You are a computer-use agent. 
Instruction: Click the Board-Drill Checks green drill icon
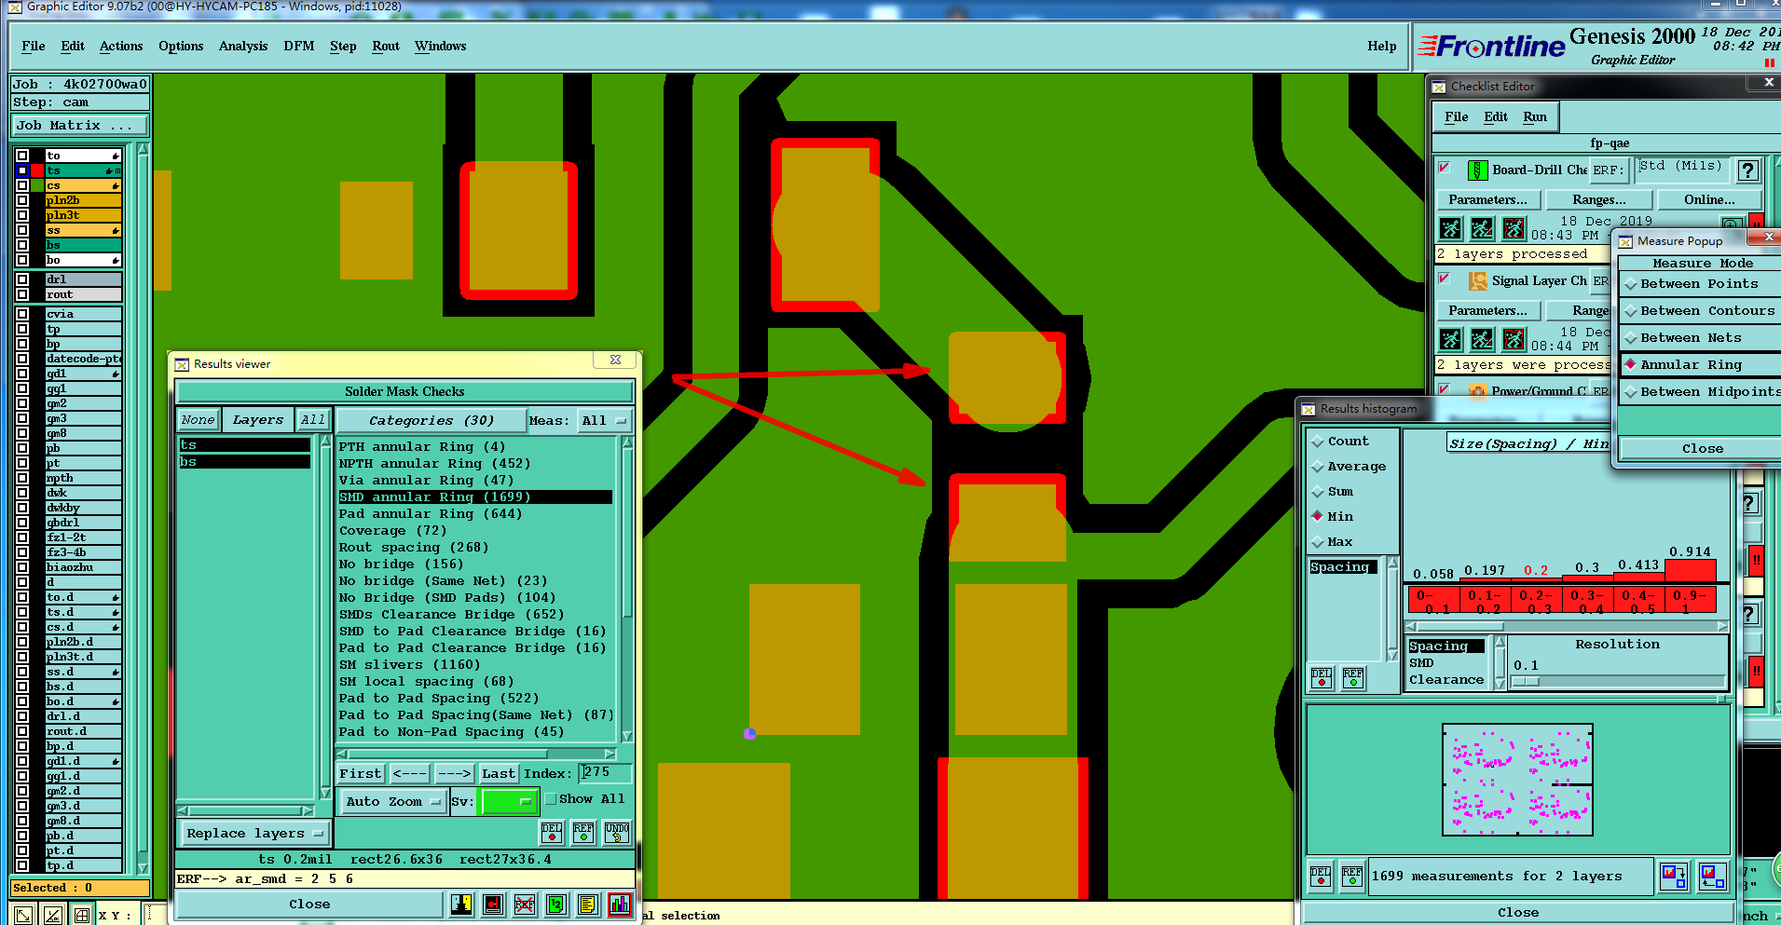[1477, 170]
